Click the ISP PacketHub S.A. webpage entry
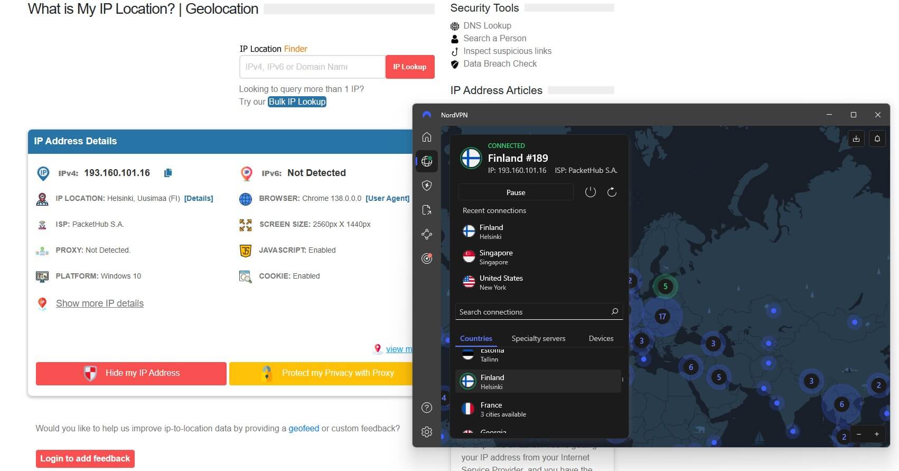 (90, 224)
